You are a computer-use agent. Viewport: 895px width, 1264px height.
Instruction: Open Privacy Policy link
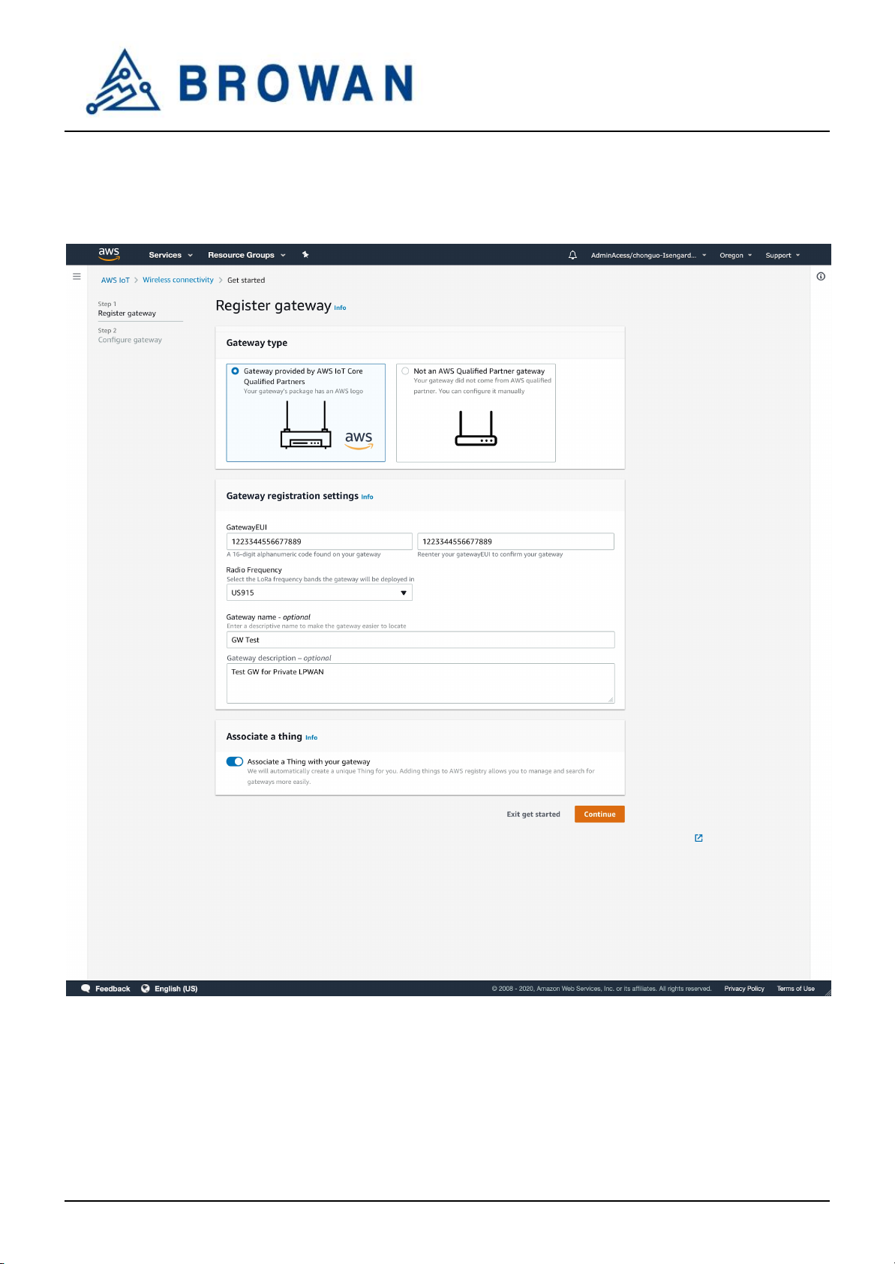click(x=744, y=989)
